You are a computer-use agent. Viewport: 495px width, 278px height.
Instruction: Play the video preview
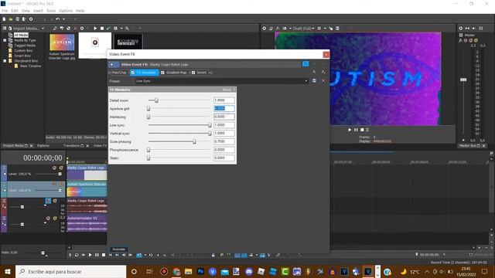350,130
